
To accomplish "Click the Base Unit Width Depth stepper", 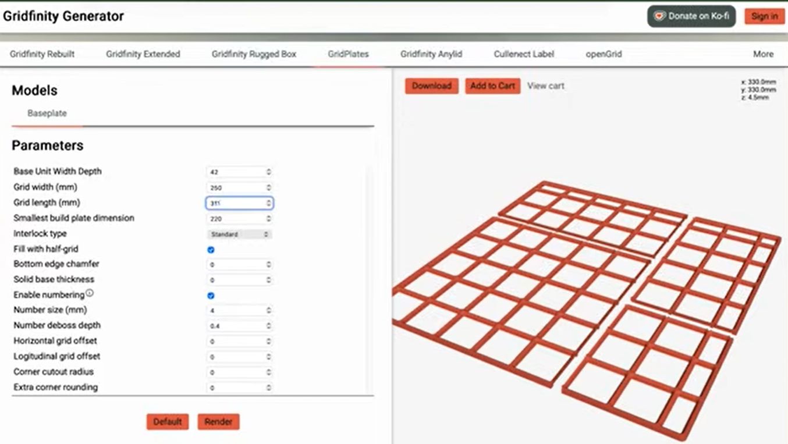I will (268, 172).
